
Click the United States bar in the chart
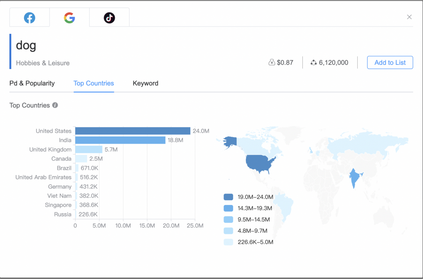[132, 131]
